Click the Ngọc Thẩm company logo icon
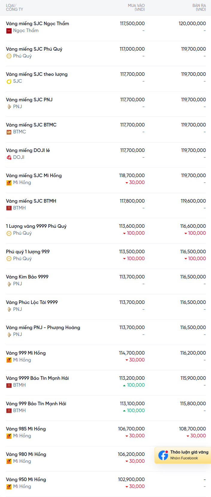This screenshot has height=497, width=211. 9,31
